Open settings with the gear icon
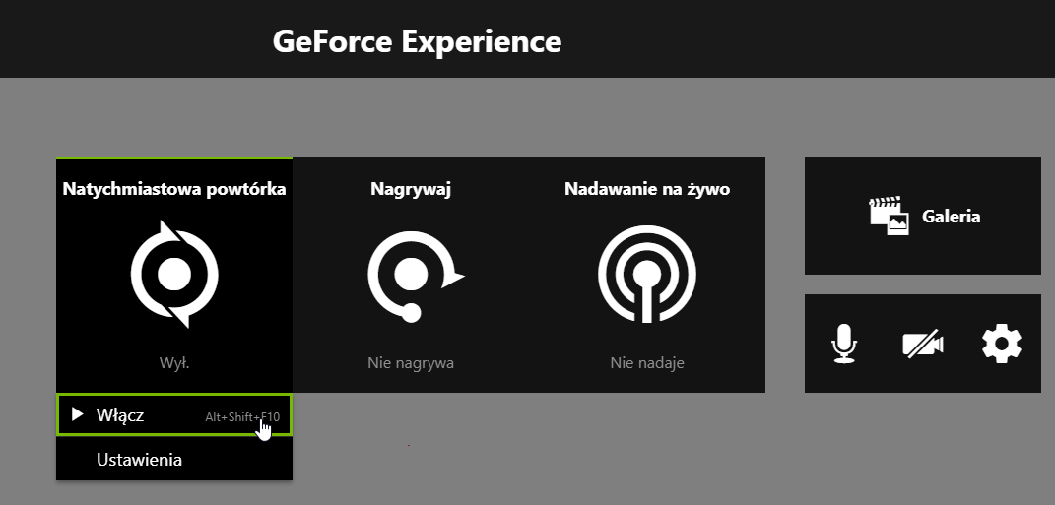Screen dimensions: 1055x505 pyautogui.click(x=1002, y=344)
